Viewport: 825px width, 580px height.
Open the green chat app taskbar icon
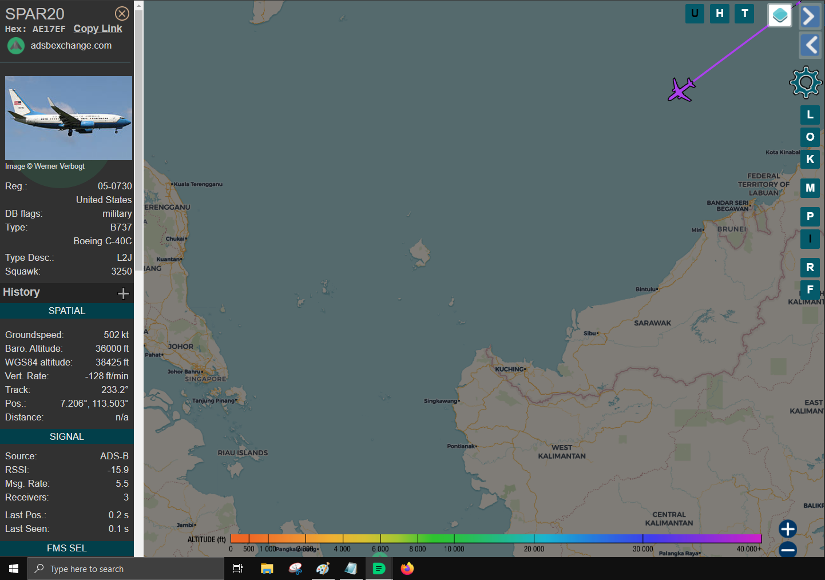(379, 569)
